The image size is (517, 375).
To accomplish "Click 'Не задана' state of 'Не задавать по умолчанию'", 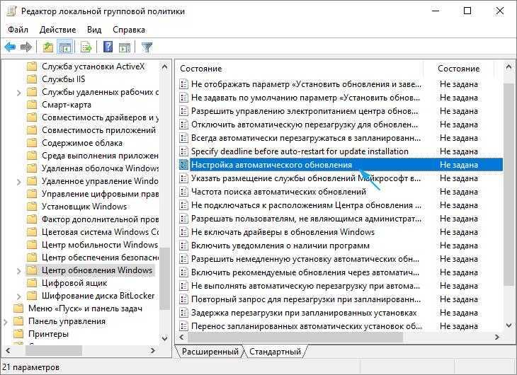I will 459,98.
